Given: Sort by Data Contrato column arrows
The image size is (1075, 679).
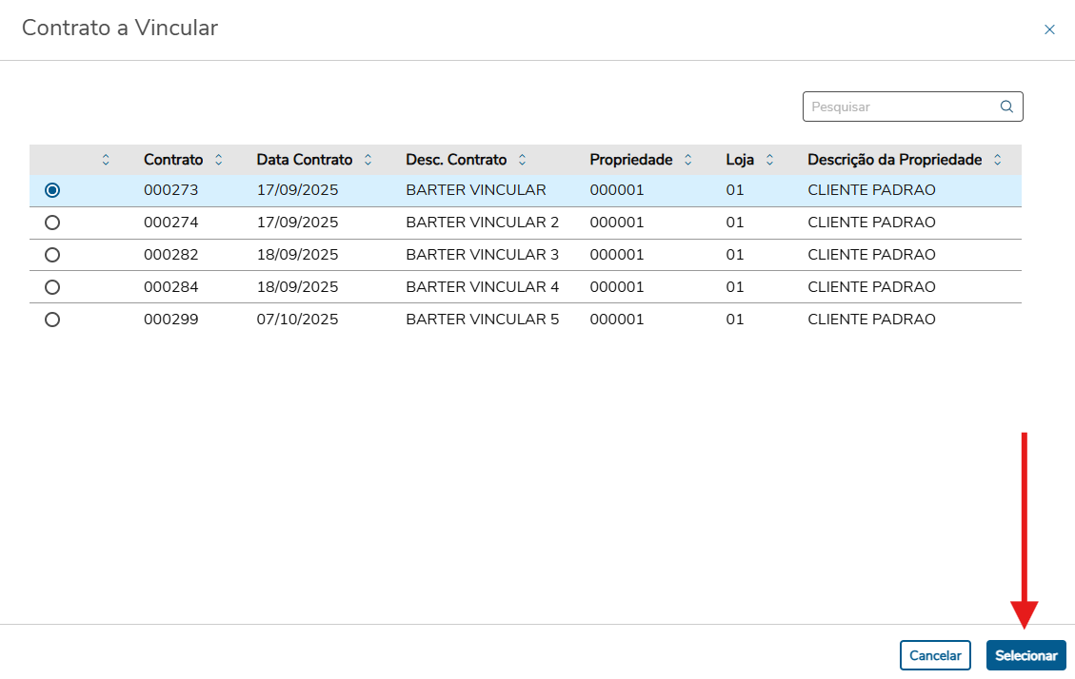Looking at the screenshot, I should pos(368,160).
